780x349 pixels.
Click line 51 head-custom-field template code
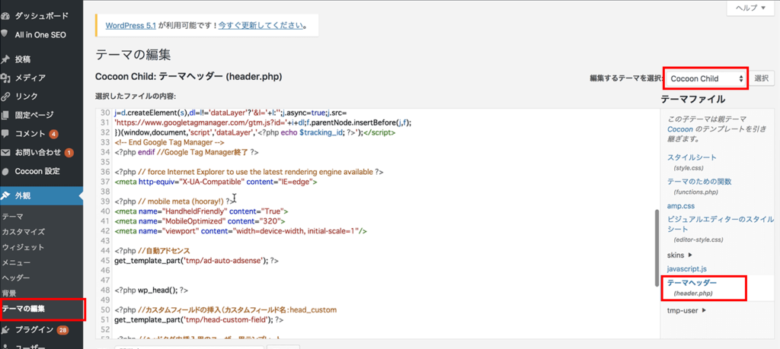(x=199, y=319)
